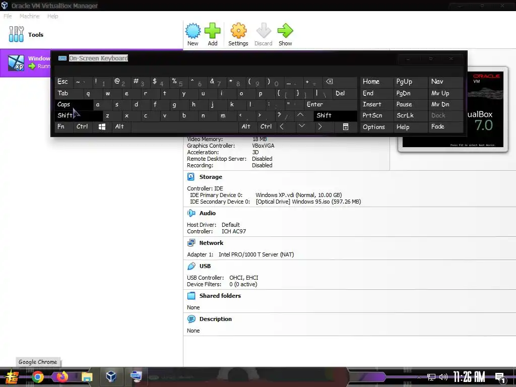Toggle the Caps lock key on keyboard
This screenshot has width=516, height=387.
click(75, 104)
